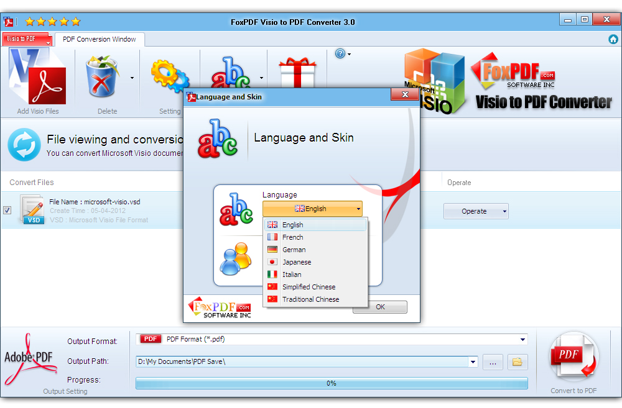Open the output folder icon button
The height and width of the screenshot is (408, 622).
518,362
